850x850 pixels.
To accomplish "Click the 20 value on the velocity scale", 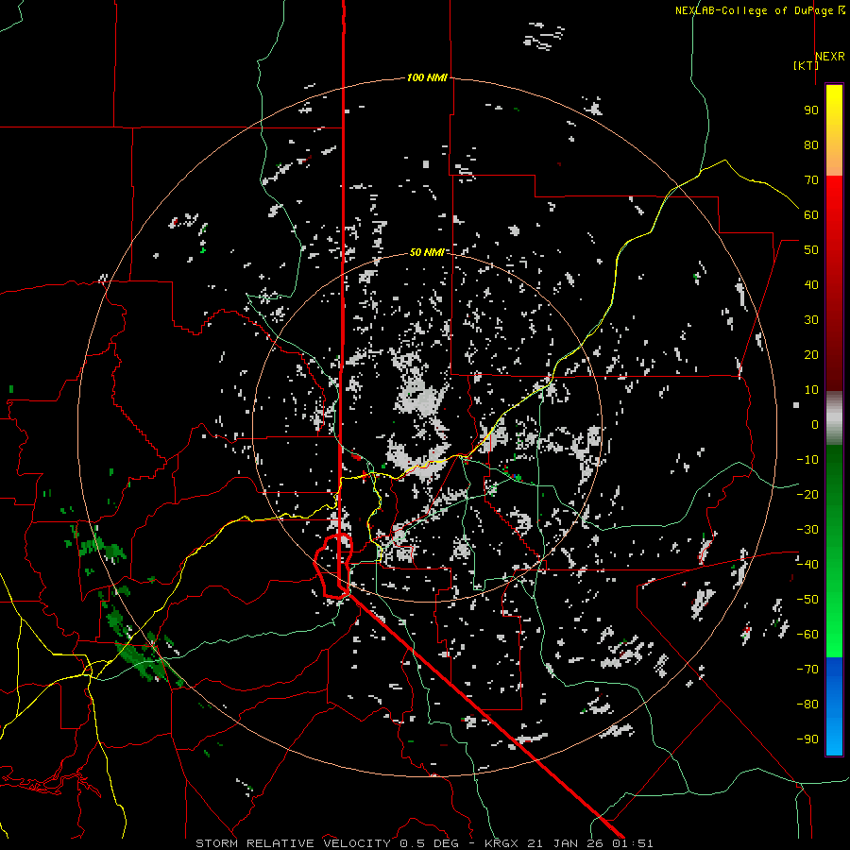I will point(811,354).
